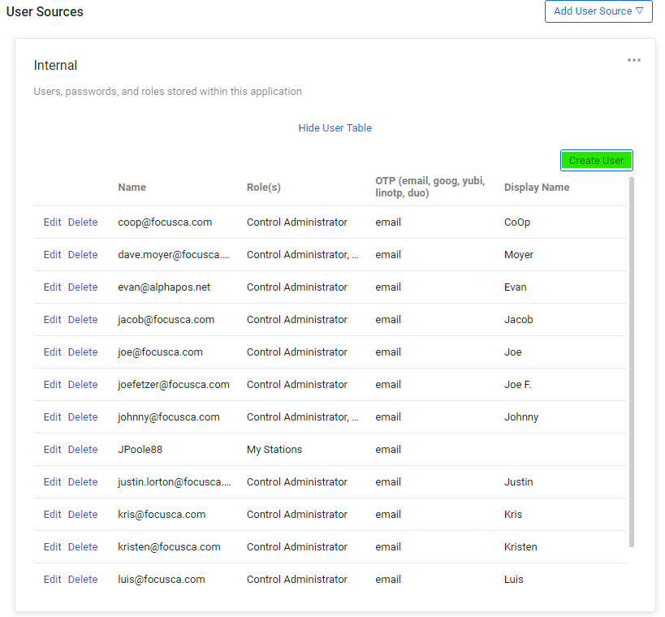Sort the table by the Name column
Viewport: 665px width, 617px height.
coord(132,187)
